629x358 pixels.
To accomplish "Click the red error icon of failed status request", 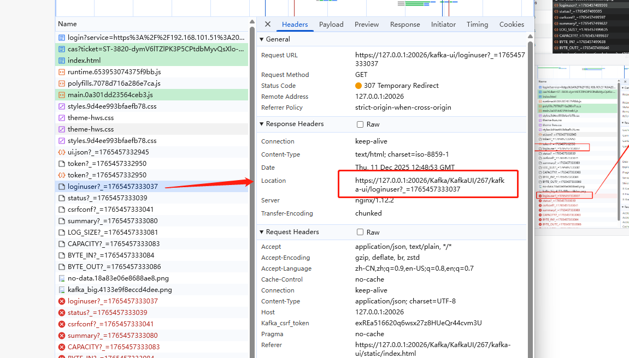I will tap(61, 313).
